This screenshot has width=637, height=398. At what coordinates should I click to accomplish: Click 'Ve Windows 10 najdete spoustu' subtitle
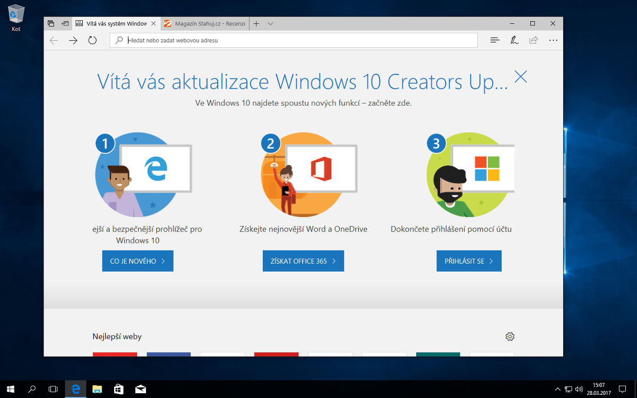[x=303, y=103]
